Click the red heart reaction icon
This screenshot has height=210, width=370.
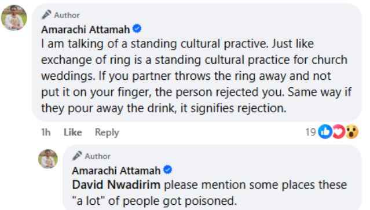(339, 131)
